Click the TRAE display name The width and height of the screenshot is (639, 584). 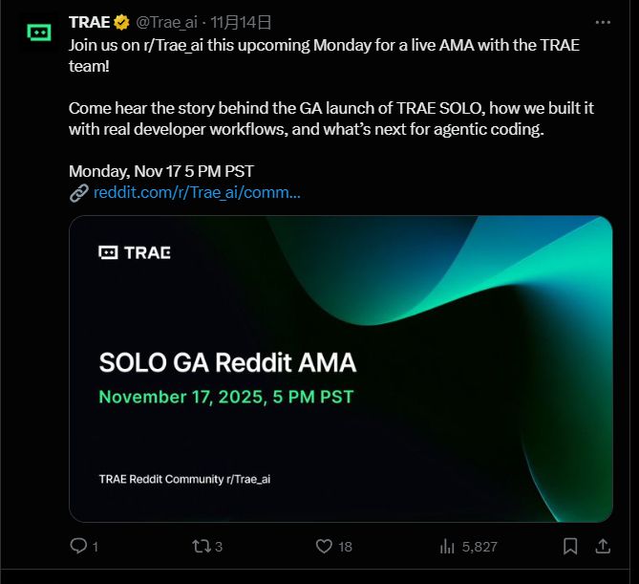89,21
